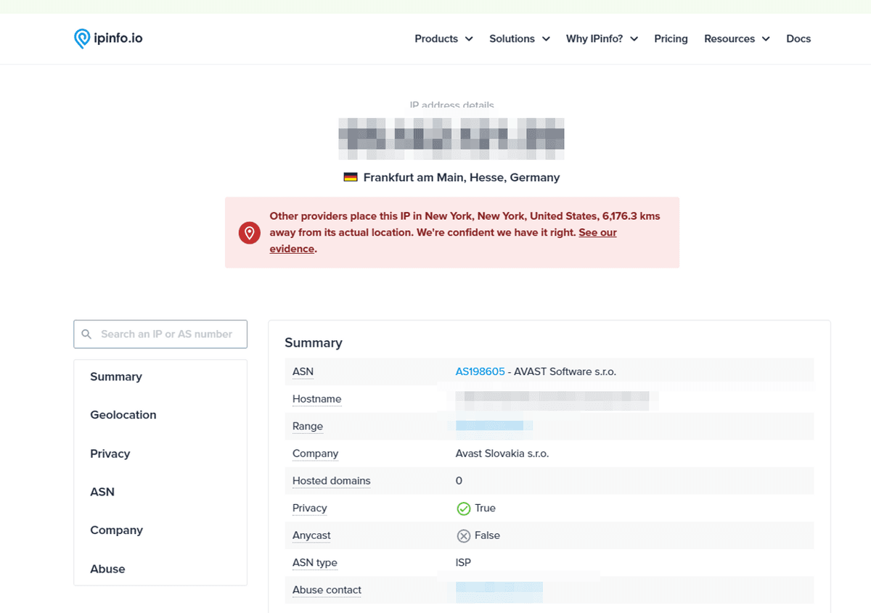Open the Pricing page
This screenshot has height=613, width=871.
point(671,38)
